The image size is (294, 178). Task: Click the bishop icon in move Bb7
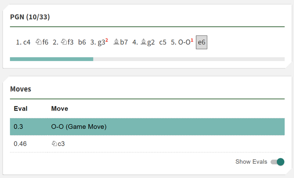click(116, 42)
